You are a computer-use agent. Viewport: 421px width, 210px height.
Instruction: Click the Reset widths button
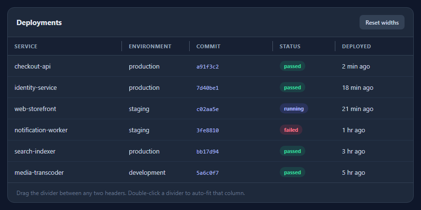382,22
